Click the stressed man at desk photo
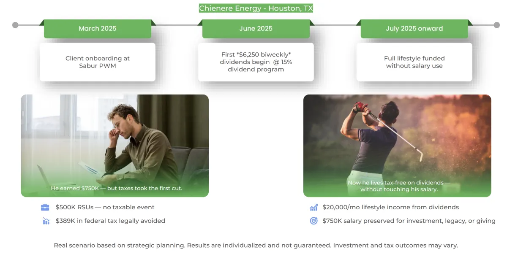Image resolution: width=507 pixels, height=254 pixels. (x=115, y=146)
